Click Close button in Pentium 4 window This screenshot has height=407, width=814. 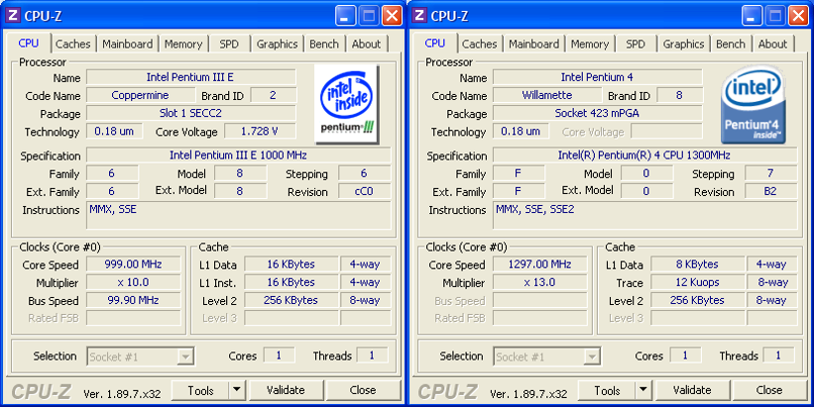(769, 390)
